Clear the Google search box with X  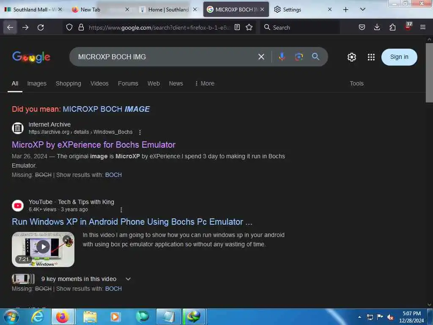click(261, 57)
